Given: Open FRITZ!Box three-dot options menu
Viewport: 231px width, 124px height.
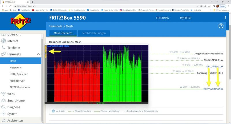Looking at the screenshot, I should [225, 18].
